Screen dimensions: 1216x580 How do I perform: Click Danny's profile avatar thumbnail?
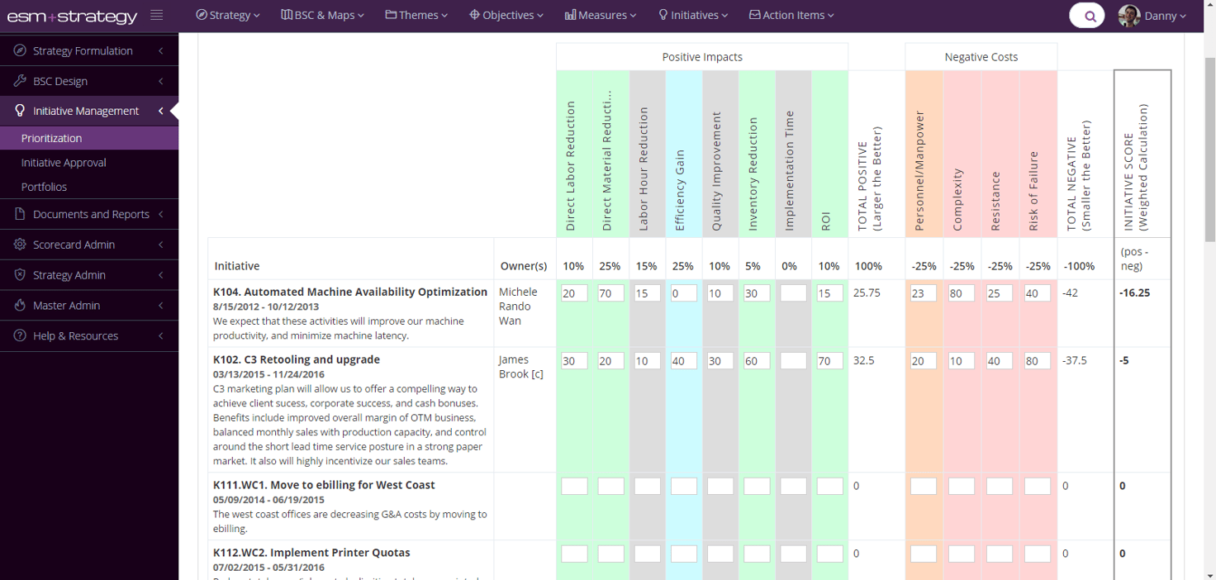1128,15
